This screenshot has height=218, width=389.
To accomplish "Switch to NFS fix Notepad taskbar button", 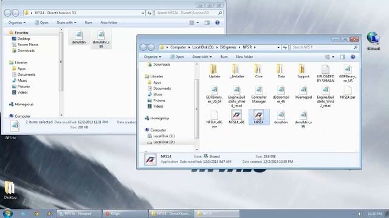I will pos(79,214).
